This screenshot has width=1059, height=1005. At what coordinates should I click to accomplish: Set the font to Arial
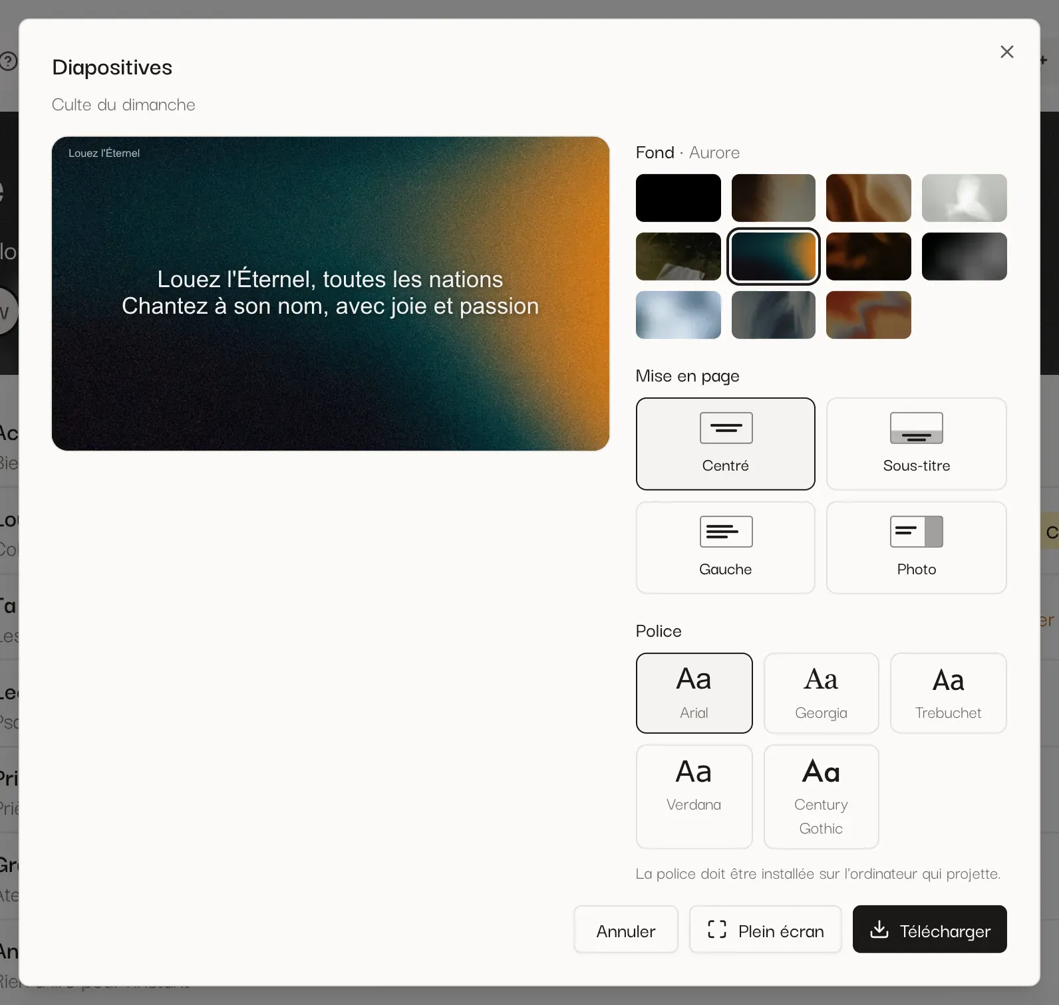tap(694, 693)
